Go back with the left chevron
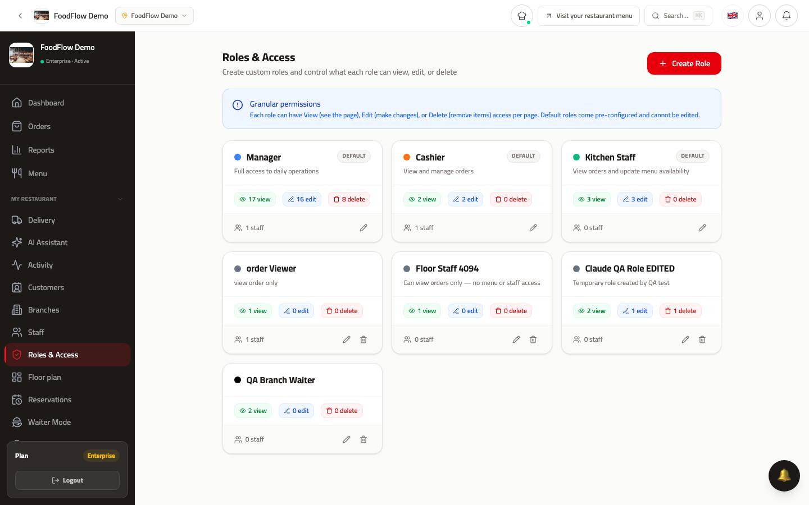Screen dimensions: 809x505 20,16
